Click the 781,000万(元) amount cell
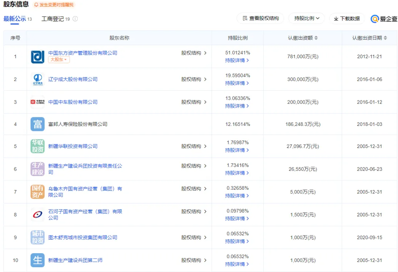This screenshot has width=398, height=272. point(303,56)
